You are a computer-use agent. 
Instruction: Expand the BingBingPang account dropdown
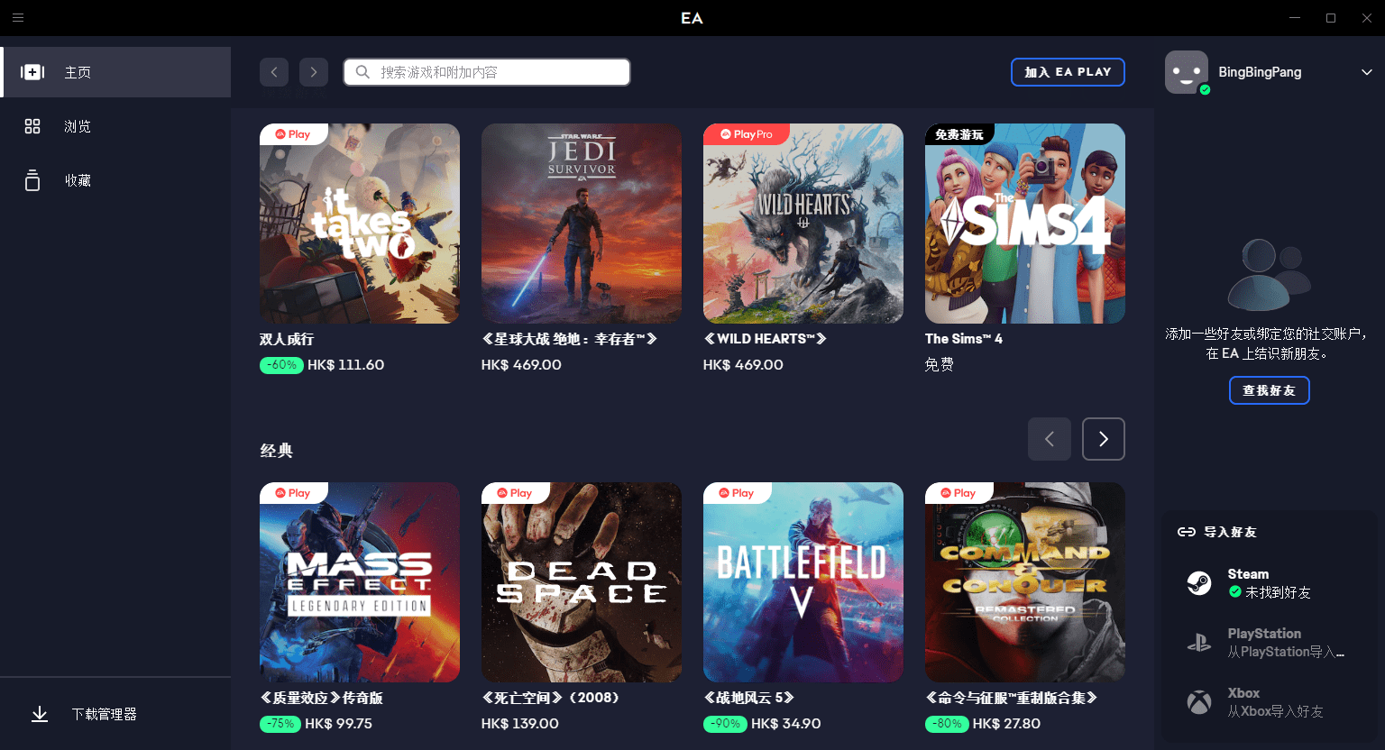tap(1367, 72)
